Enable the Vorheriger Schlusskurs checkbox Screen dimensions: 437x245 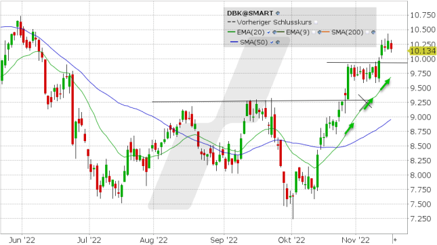click(316, 22)
